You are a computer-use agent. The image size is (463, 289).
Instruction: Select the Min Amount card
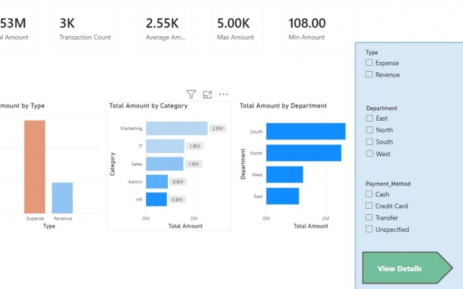pyautogui.click(x=318, y=27)
